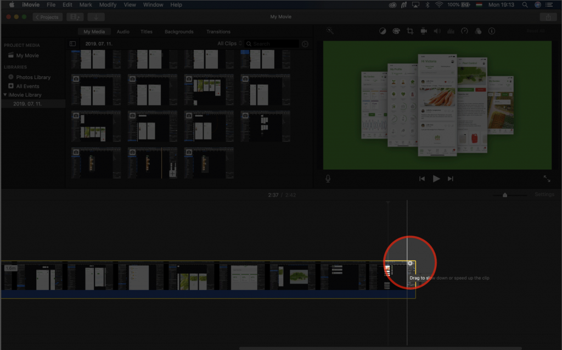Image resolution: width=562 pixels, height=350 pixels.
Task: Click the viewer preview image
Action: (x=437, y=105)
